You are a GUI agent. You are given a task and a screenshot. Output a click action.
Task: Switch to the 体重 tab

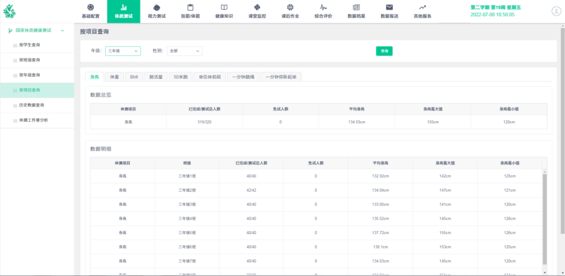point(115,77)
